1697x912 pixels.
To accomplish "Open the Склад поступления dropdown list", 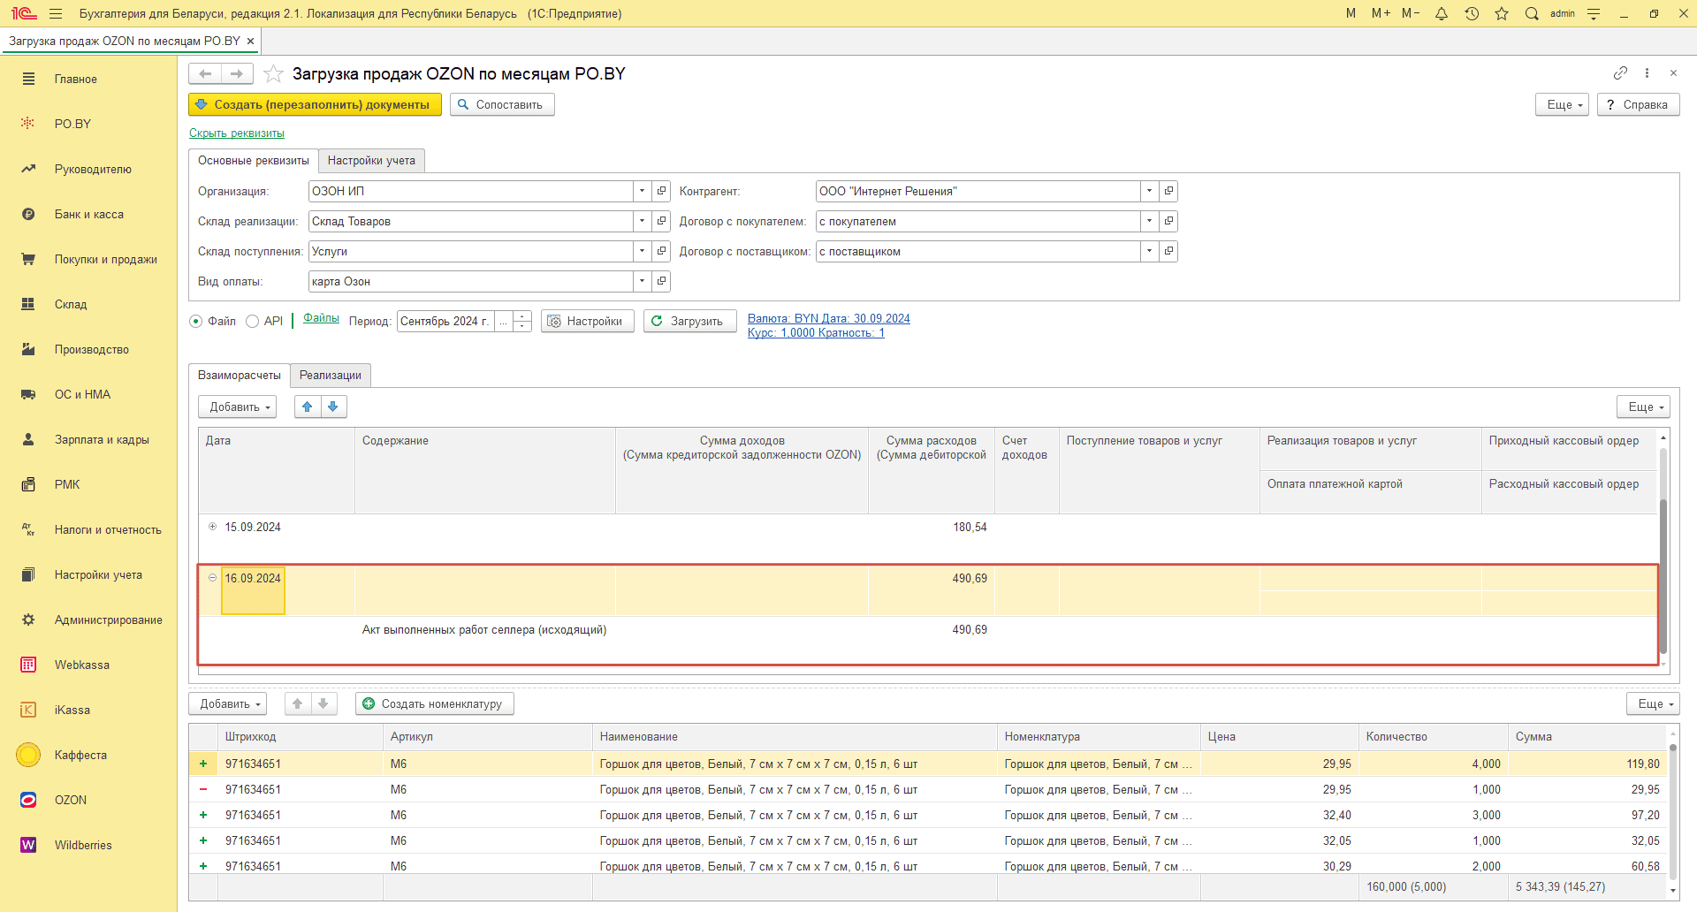I will (x=643, y=251).
